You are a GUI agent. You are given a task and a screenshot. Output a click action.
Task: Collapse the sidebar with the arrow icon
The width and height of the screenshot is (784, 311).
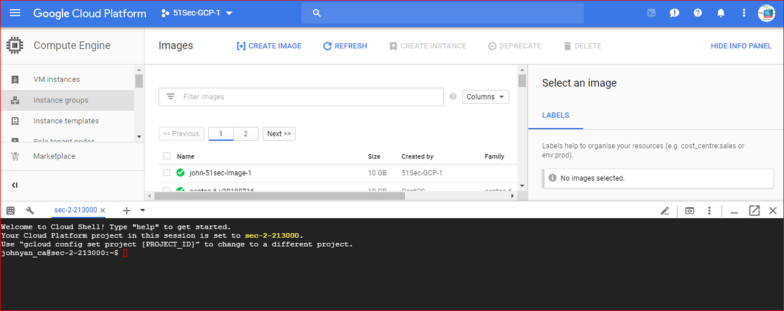[x=14, y=185]
